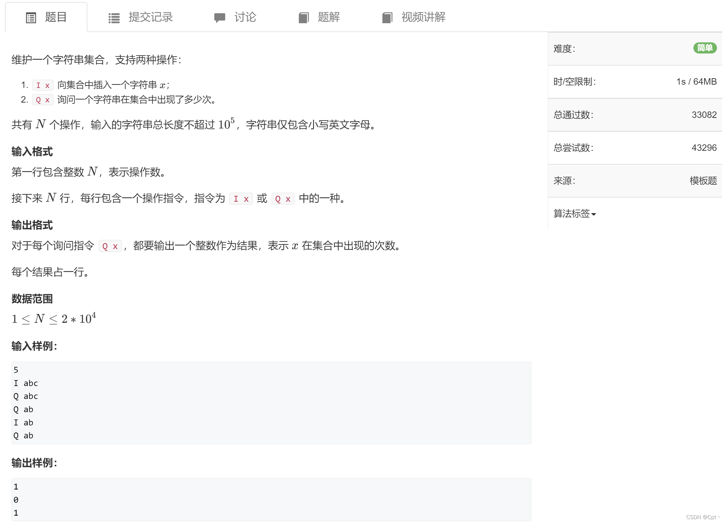The image size is (724, 523).
Task: Switch to the 提交记录 tab
Action: click(151, 17)
